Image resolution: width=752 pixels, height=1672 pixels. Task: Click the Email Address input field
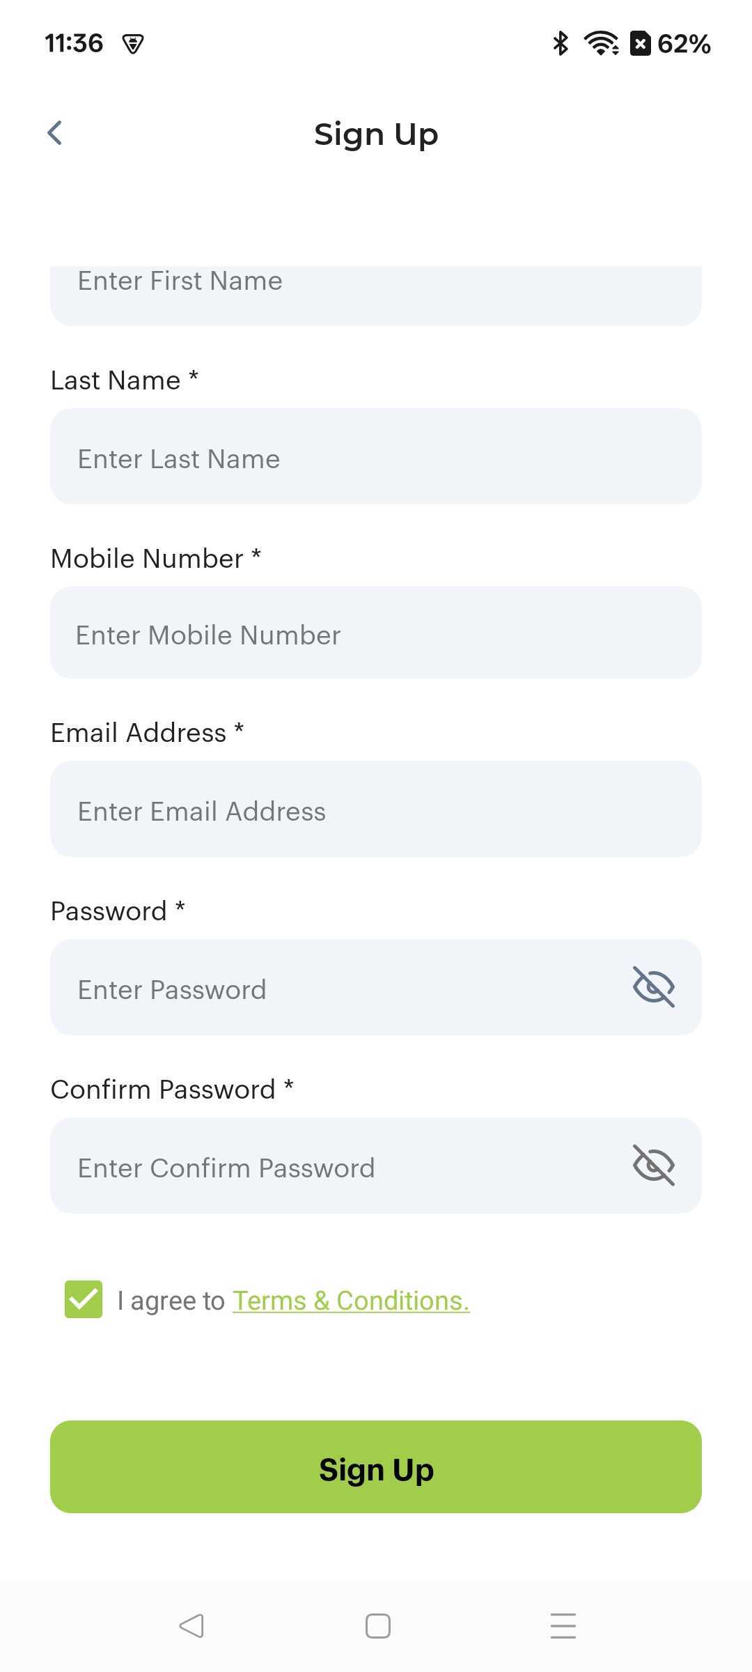tap(376, 810)
